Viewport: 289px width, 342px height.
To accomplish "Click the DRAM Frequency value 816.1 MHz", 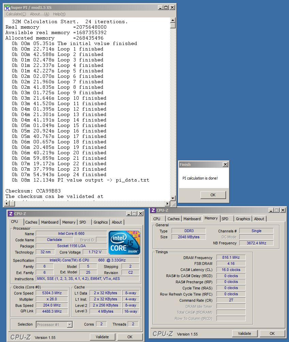I will tap(231, 257).
